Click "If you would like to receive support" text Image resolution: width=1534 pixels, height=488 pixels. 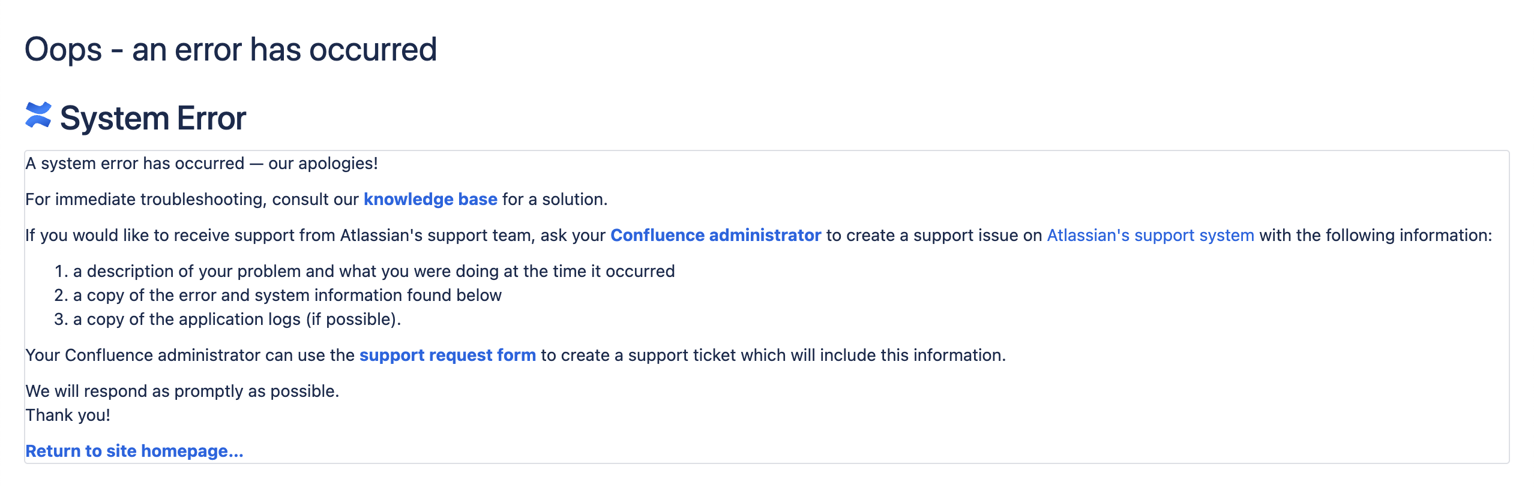coord(180,236)
